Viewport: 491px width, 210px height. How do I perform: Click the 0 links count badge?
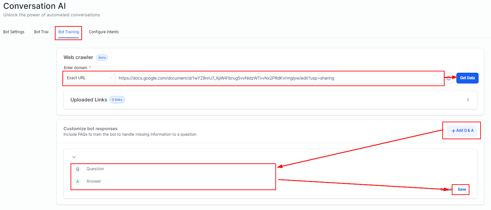pyautogui.click(x=117, y=100)
